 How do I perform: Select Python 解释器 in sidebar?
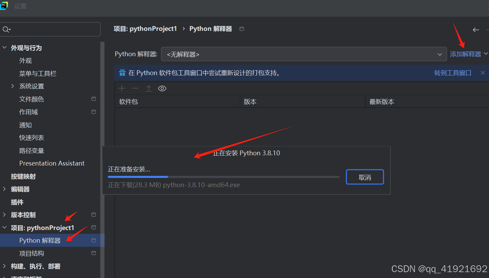[x=40, y=240]
